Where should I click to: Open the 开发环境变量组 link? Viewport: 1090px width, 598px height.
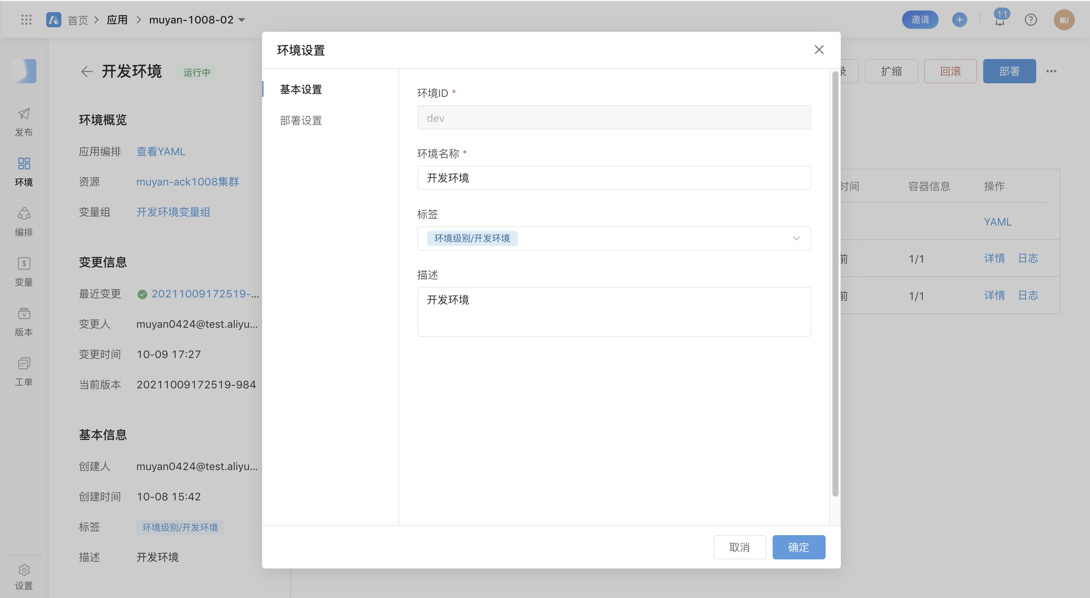(x=173, y=212)
